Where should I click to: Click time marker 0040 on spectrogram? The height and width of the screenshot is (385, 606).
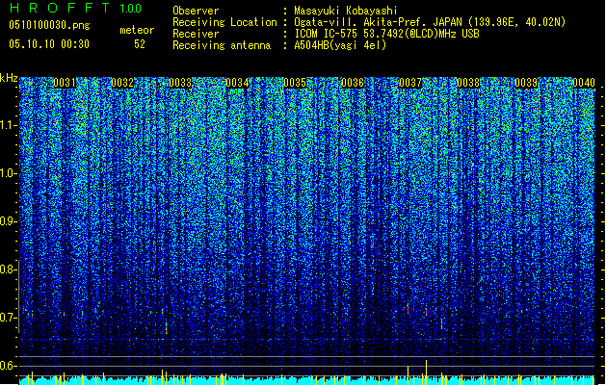(584, 83)
